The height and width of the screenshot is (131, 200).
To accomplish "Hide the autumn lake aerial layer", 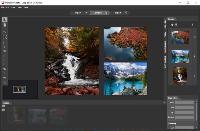I will click(194, 37).
